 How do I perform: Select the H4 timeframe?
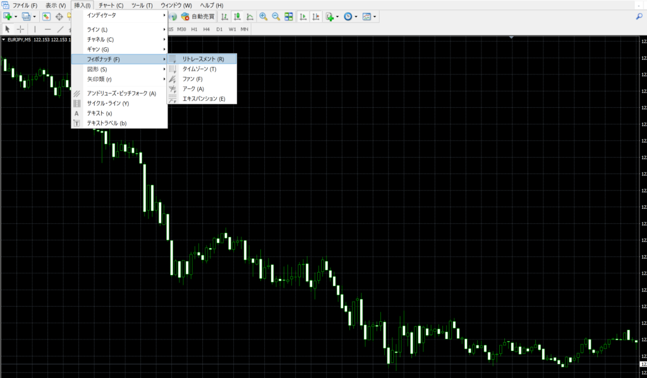click(207, 29)
